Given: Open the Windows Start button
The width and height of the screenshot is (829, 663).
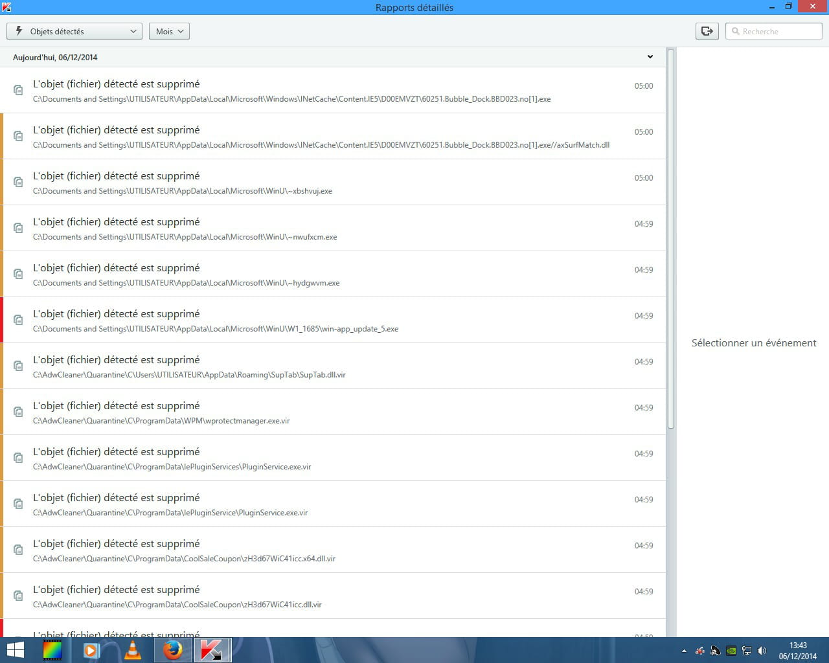Looking at the screenshot, I should 15,650.
